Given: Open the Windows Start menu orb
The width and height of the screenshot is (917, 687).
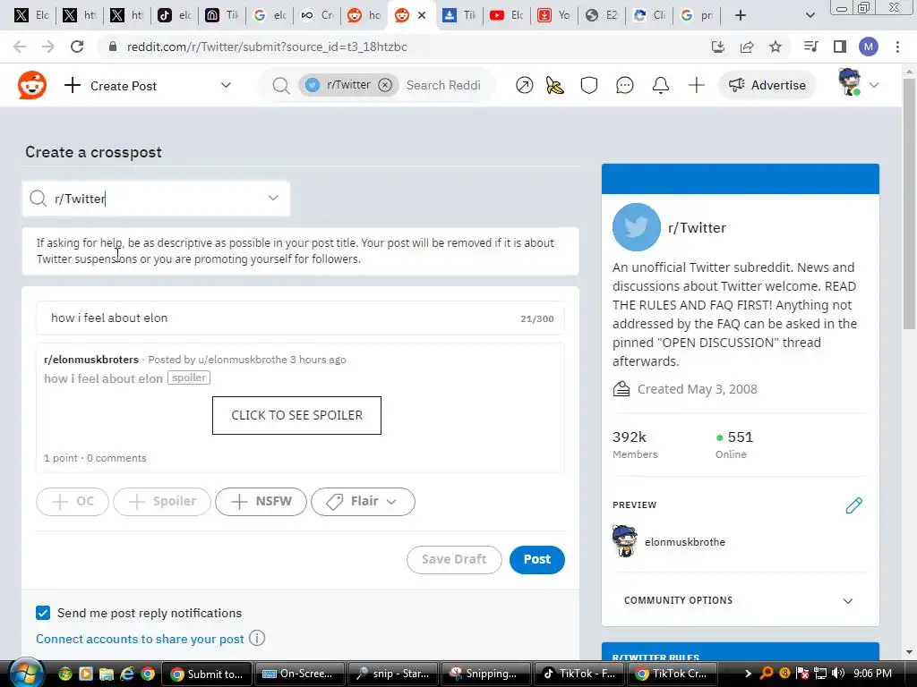Looking at the screenshot, I should click(26, 673).
